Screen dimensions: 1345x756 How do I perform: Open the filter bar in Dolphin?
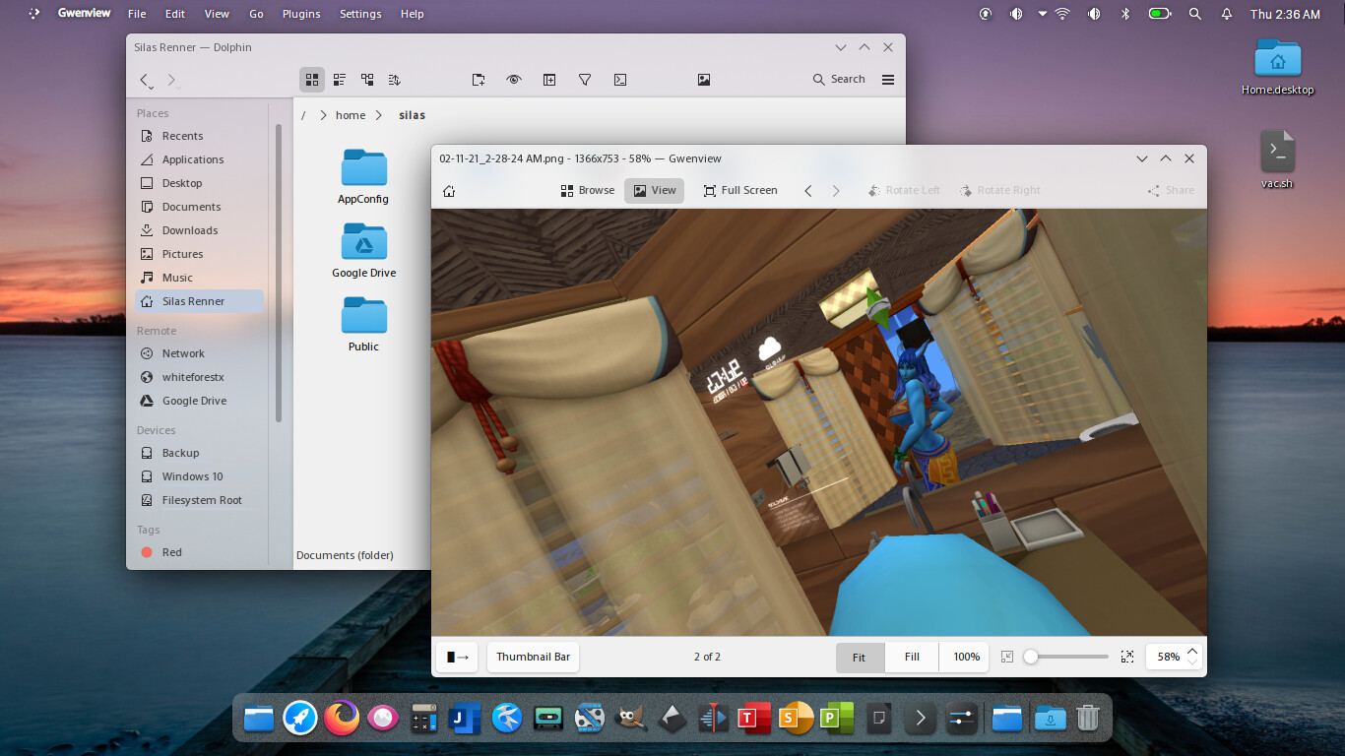585,80
